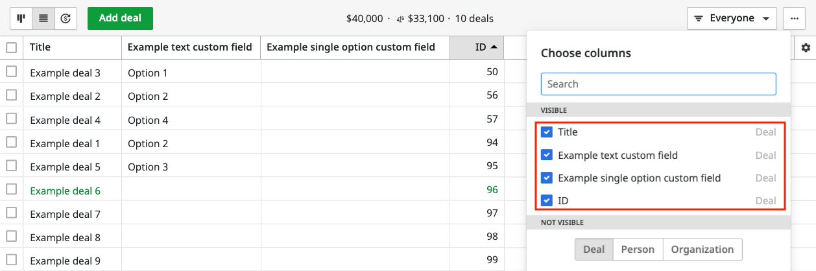The width and height of the screenshot is (816, 271).
Task: Select the Example deal 3 row checkbox
Action: 11,72
